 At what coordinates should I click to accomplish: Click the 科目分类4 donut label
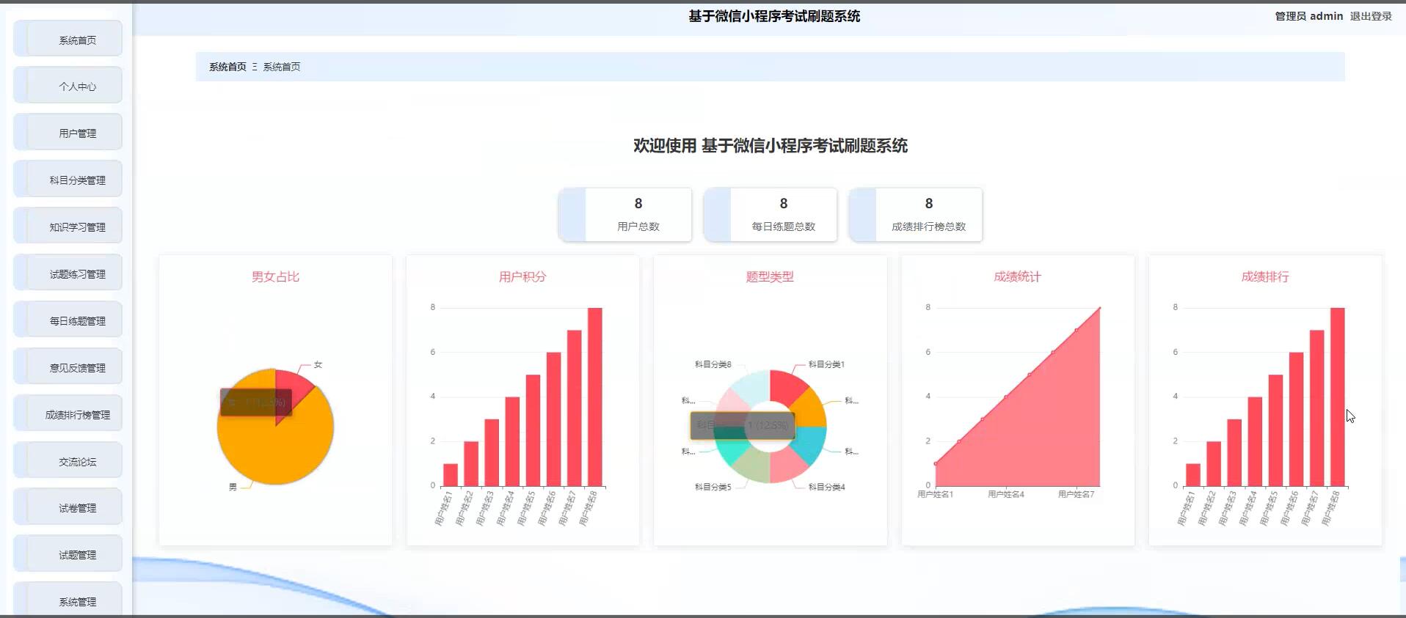click(x=826, y=487)
